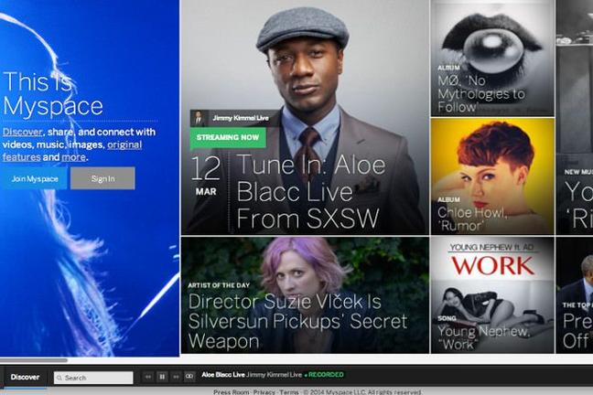This screenshot has height=395, width=593.
Task: Click the 'This is Myspace' heading
Action: pos(53,93)
